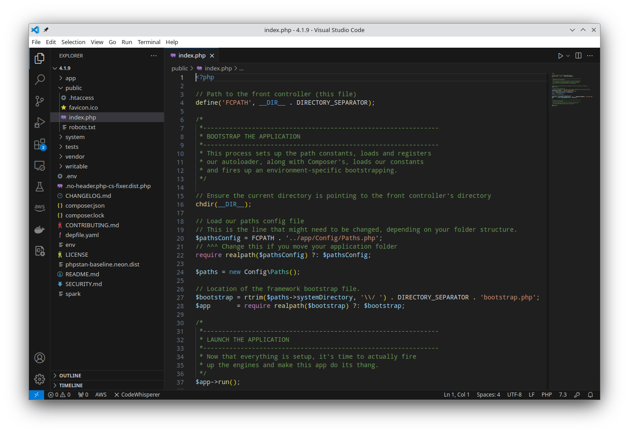Expand the OUTLINE section

coord(107,376)
